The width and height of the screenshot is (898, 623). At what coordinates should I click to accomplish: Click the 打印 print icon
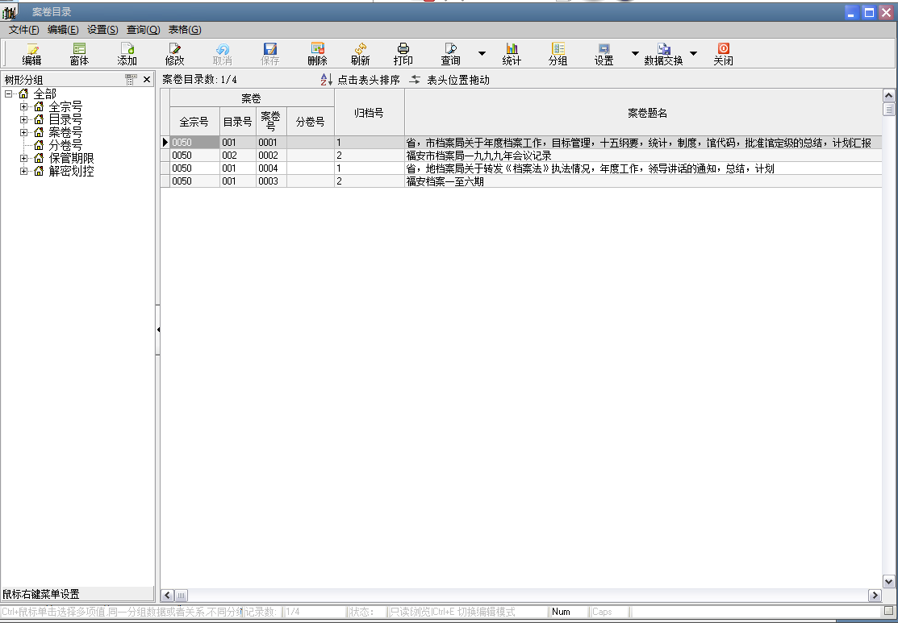403,49
